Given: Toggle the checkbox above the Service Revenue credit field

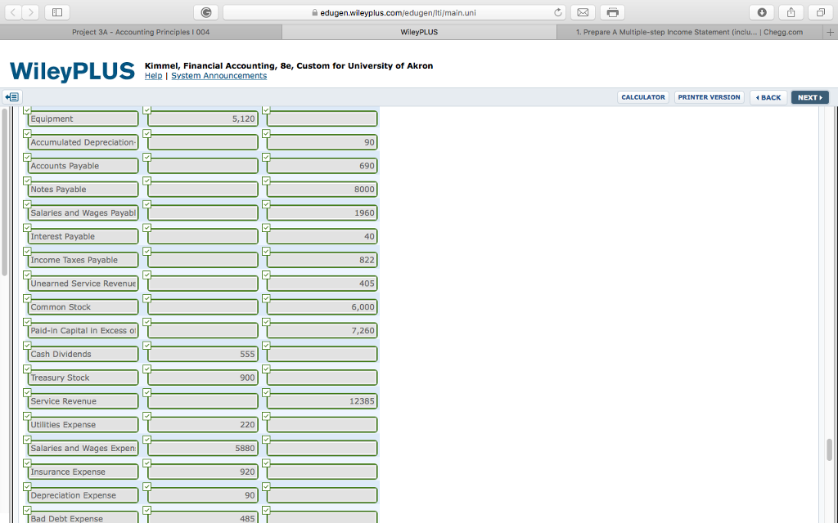Looking at the screenshot, I should point(266,392).
